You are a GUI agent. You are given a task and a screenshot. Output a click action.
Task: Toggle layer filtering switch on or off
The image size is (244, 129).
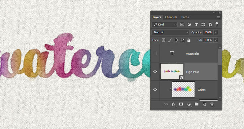point(216,25)
